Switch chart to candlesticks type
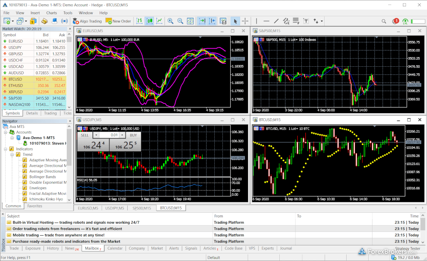427x261 pixels. [x=149, y=21]
